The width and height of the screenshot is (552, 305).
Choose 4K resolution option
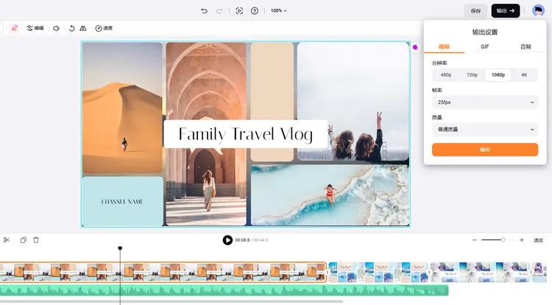pos(524,75)
